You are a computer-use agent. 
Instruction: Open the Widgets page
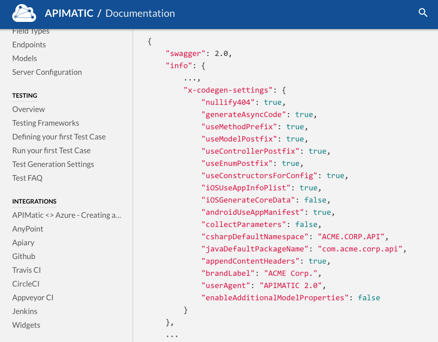[26, 325]
